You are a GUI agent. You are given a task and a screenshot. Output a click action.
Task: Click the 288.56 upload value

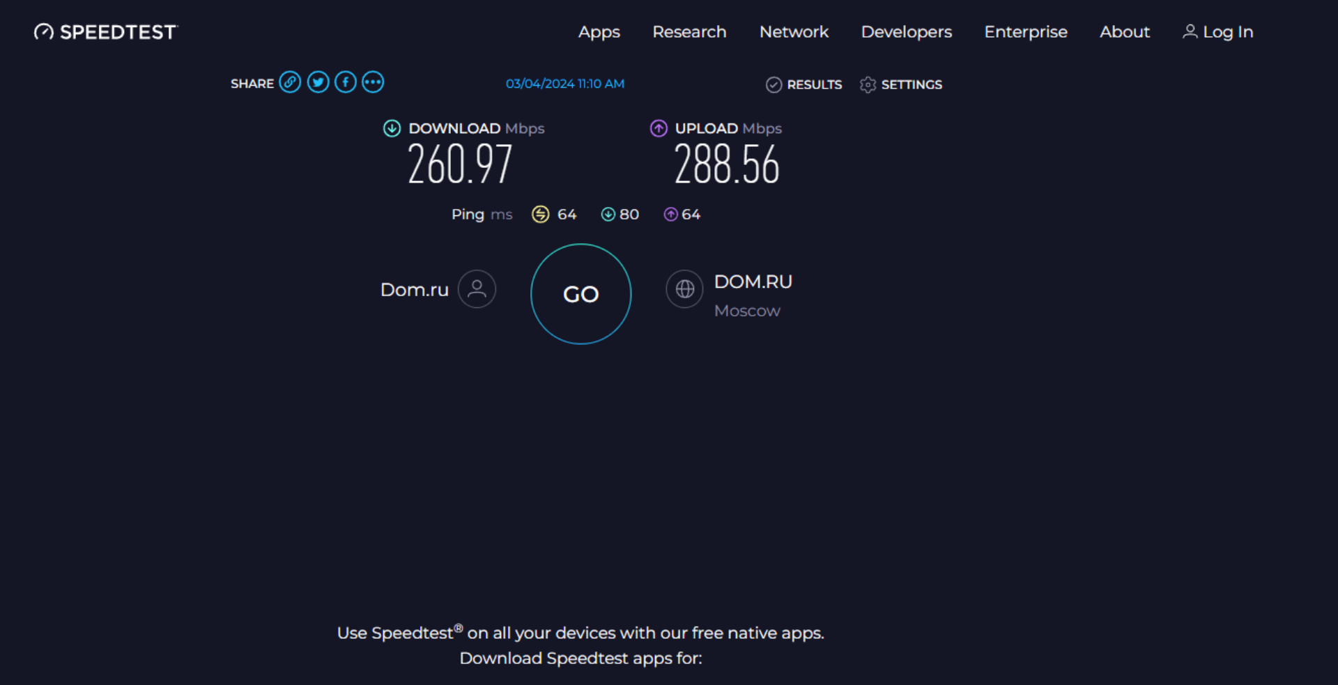727,165
